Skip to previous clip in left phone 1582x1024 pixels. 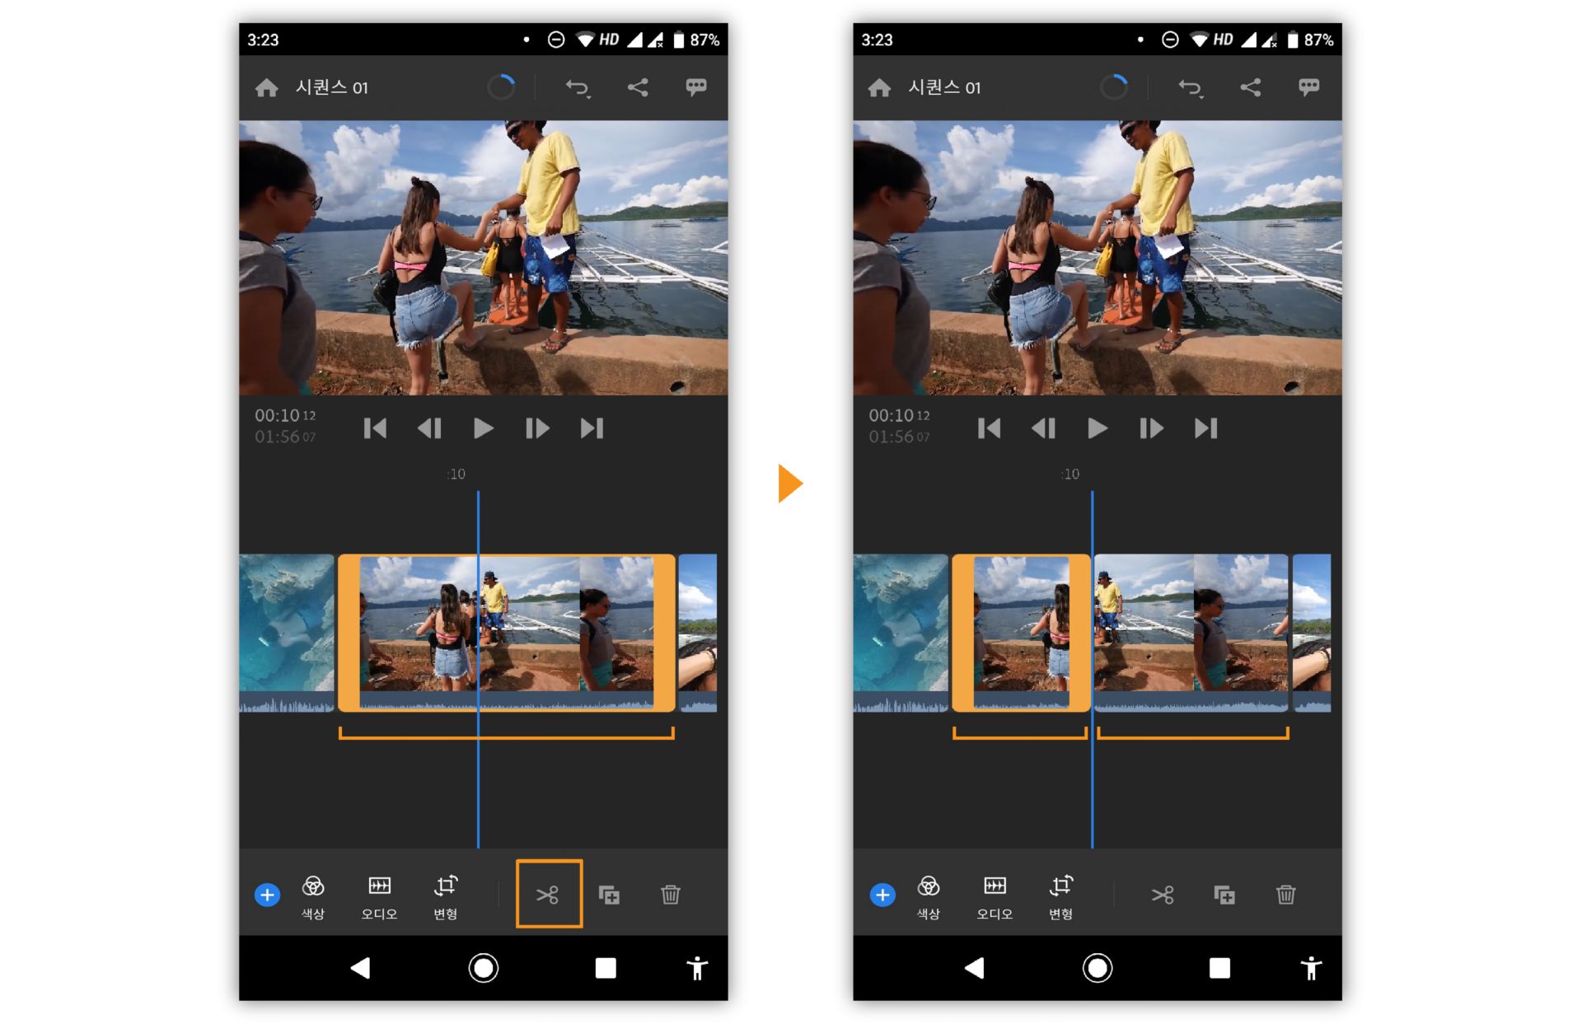375,428
